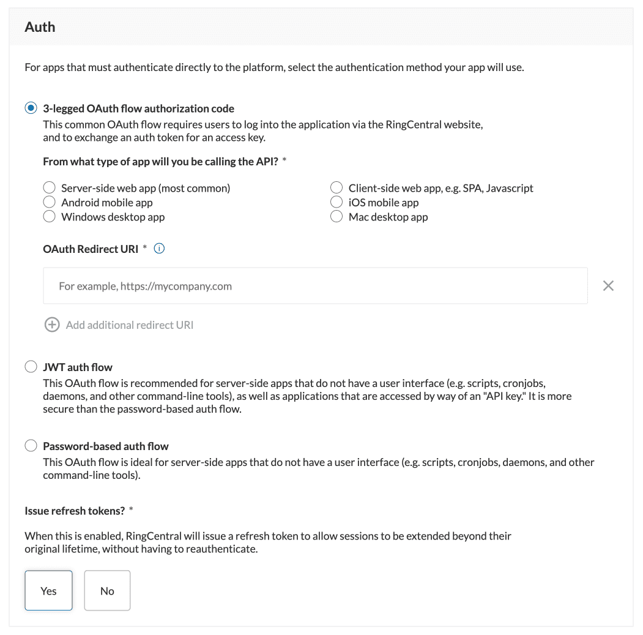
Task: Click Yes to issue refresh tokens
Action: click(x=48, y=591)
